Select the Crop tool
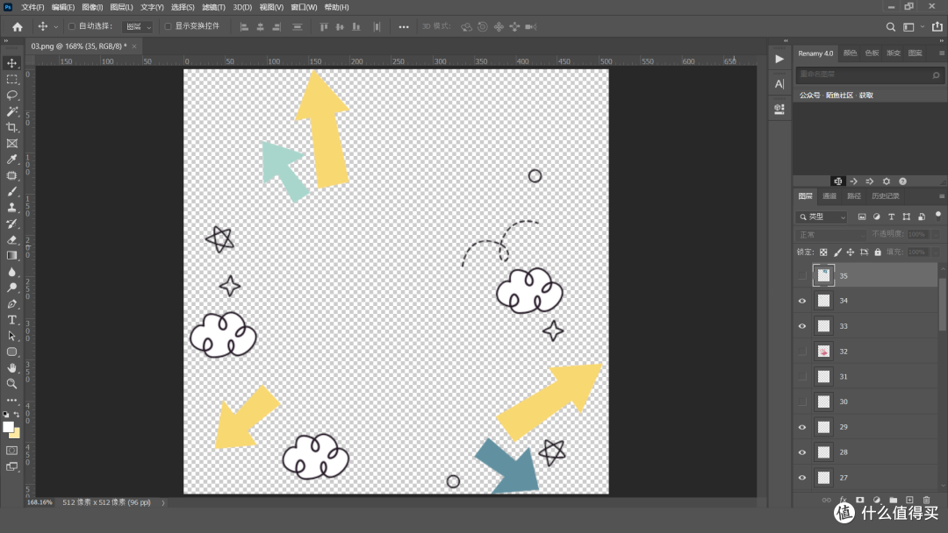Screen dimensions: 948x533 click(12, 127)
